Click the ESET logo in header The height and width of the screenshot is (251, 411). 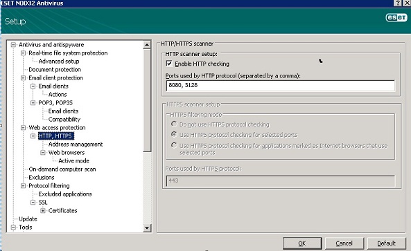coord(396,17)
